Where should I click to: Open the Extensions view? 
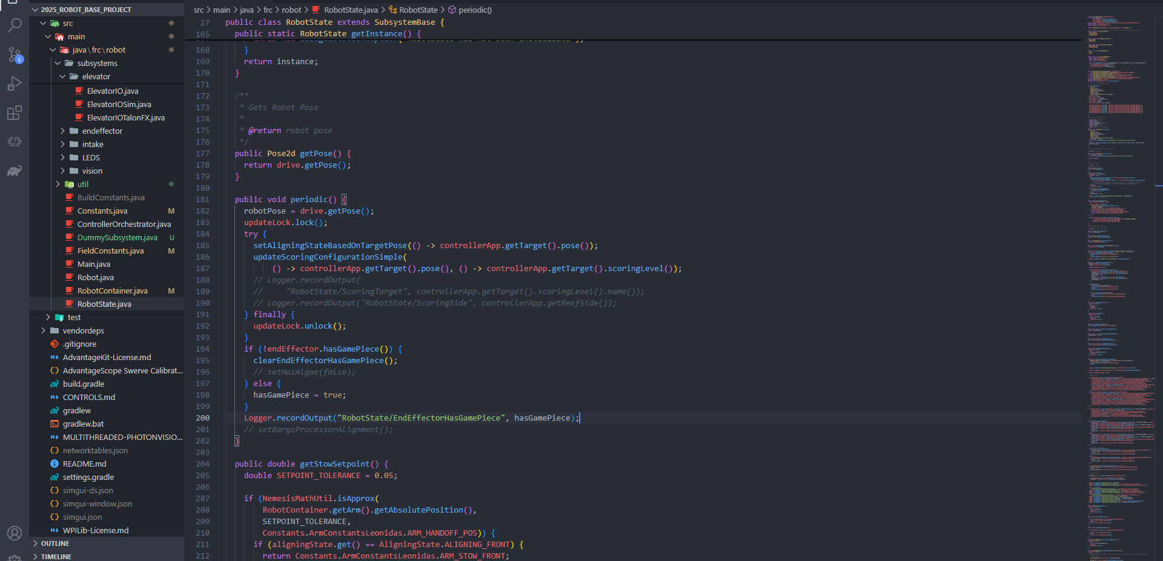[15, 113]
